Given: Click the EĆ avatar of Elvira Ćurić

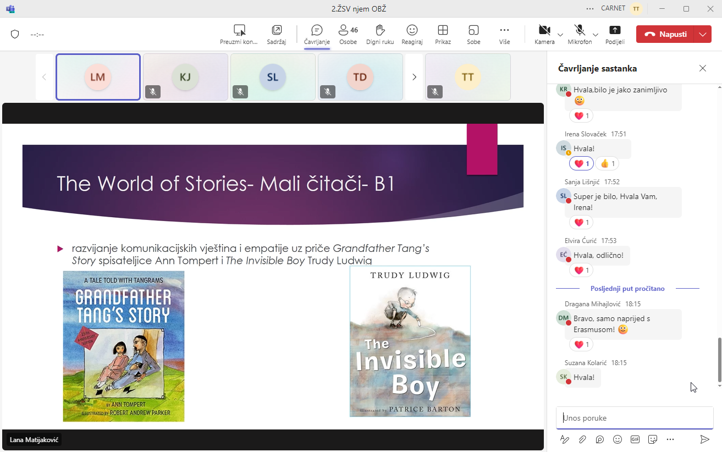Looking at the screenshot, I should click(x=564, y=255).
